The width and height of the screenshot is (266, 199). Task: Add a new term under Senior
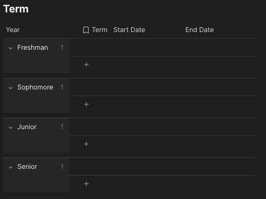point(86,184)
